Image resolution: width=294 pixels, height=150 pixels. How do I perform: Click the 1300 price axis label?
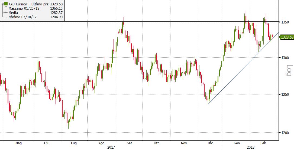[285, 58]
